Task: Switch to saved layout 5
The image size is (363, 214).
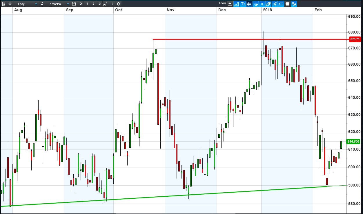Action: click(x=112, y=4)
